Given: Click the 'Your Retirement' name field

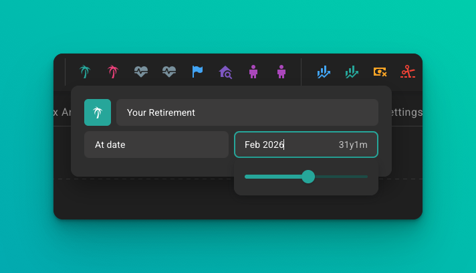Looking at the screenshot, I should coord(247,112).
